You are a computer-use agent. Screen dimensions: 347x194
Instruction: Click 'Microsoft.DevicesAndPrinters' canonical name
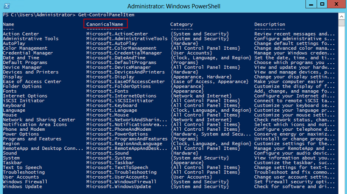click(x=126, y=72)
